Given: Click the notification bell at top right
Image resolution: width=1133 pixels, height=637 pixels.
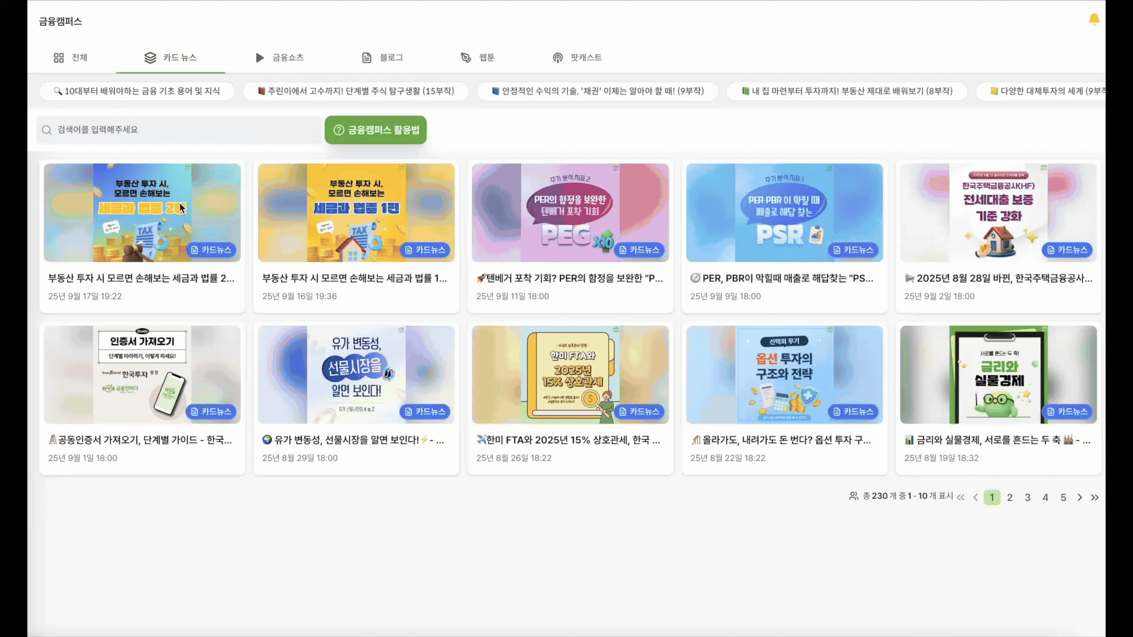Looking at the screenshot, I should 1093,19.
